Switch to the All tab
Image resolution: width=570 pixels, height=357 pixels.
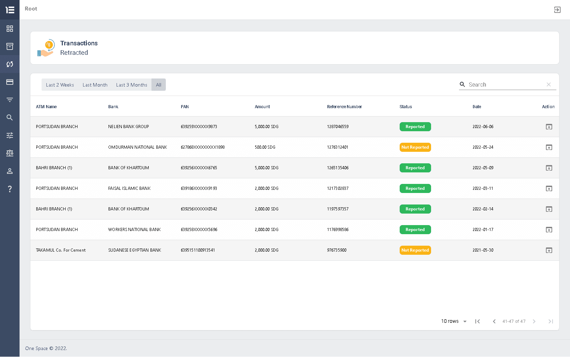point(158,84)
